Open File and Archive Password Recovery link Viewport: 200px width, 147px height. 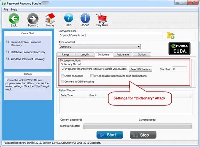point(26,44)
